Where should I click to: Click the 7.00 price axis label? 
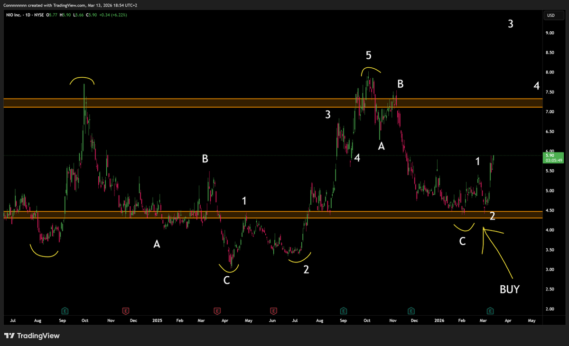[x=550, y=112]
